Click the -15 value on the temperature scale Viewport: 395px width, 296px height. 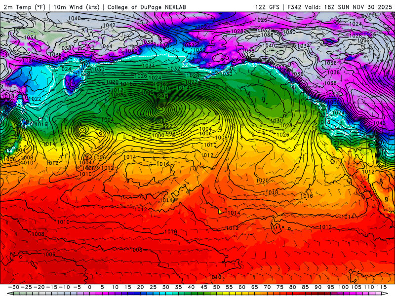tap(52, 287)
